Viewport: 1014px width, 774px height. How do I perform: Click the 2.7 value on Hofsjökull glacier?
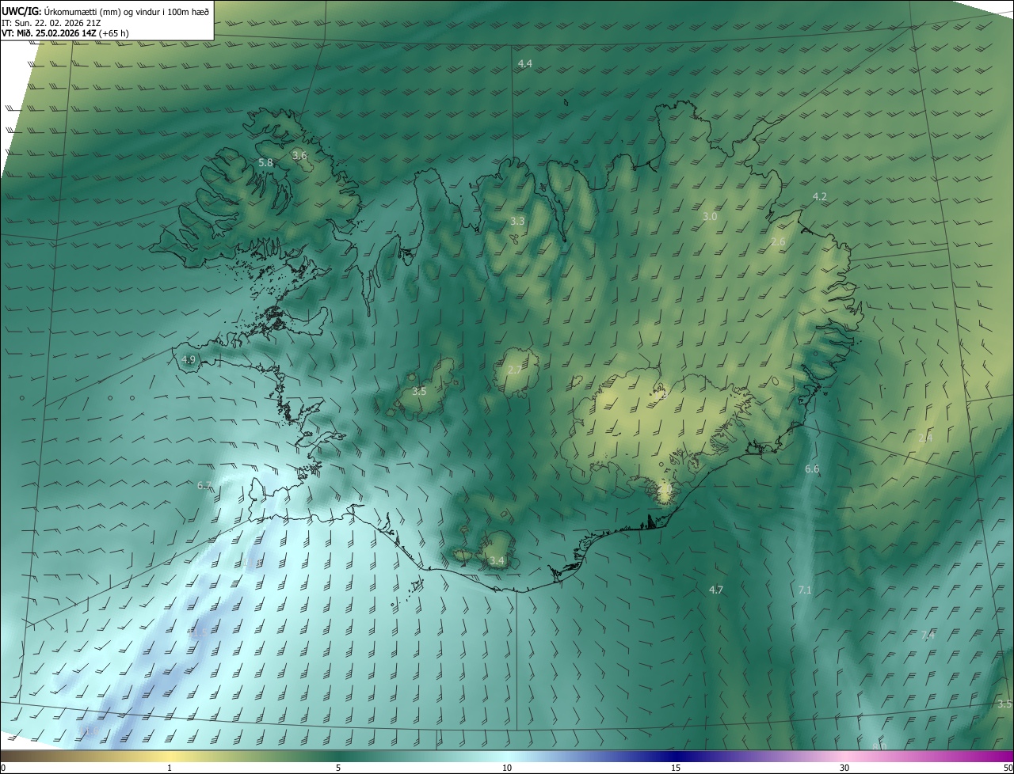tap(514, 370)
